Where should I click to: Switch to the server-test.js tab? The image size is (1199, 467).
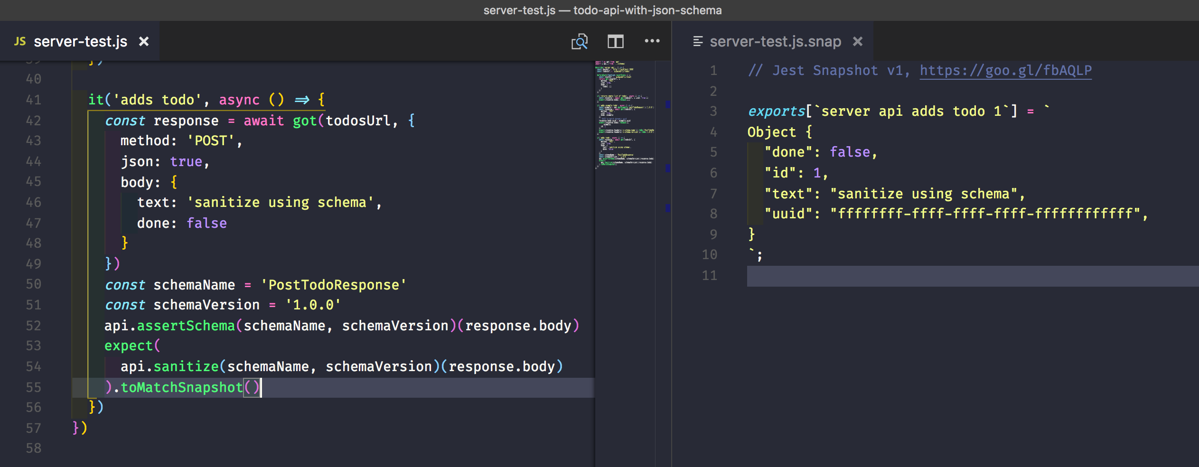(x=80, y=42)
